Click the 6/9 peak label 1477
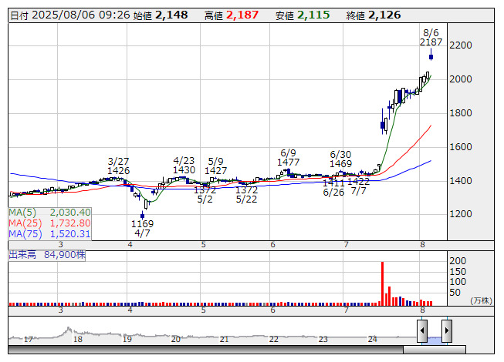Viewport: 504px width, 362px height. [x=289, y=163]
